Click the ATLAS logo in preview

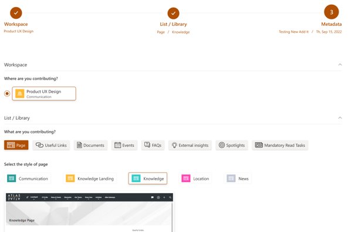click(14, 197)
